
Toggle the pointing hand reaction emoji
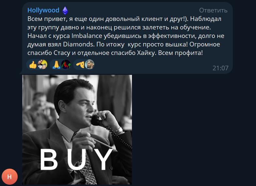pyautogui.click(x=80, y=65)
